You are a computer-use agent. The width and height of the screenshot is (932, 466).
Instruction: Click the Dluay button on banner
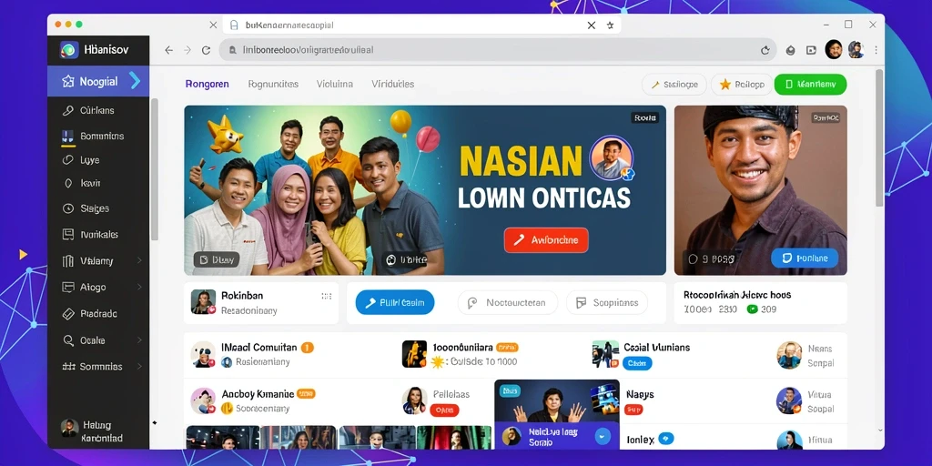217,259
